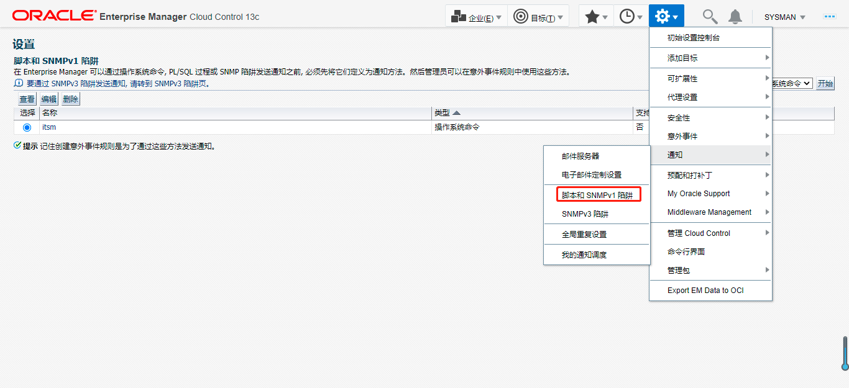Open the 系统命令 type dropdown
849x388 pixels.
(792, 83)
